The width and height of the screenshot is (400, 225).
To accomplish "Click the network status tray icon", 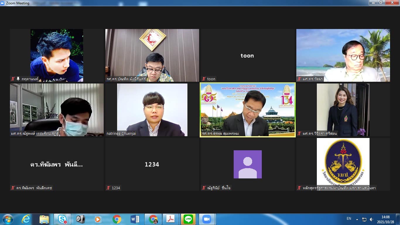I will (x=364, y=219).
